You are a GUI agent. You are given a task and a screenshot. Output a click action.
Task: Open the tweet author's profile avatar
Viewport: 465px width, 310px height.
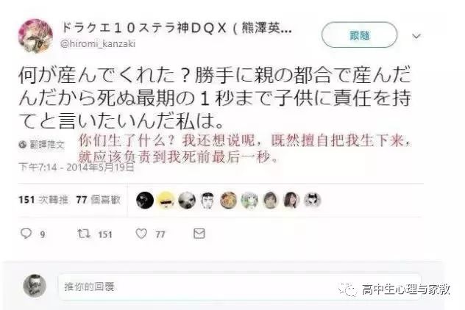35,36
